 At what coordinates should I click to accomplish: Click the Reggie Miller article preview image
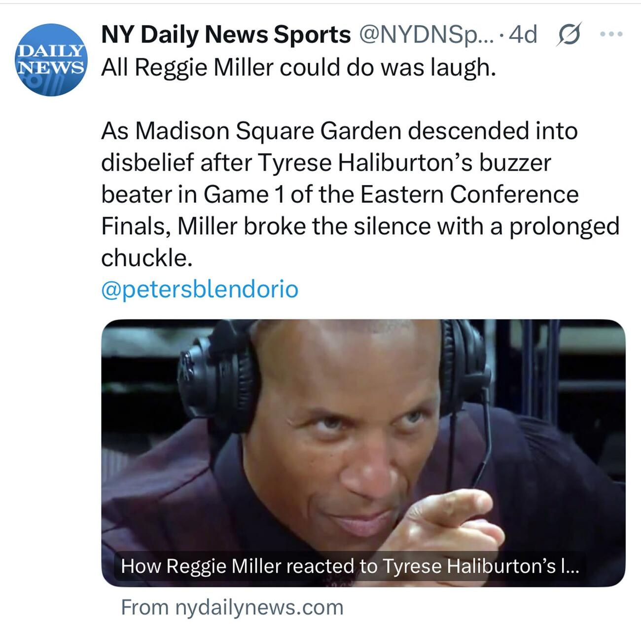pyautogui.click(x=363, y=434)
